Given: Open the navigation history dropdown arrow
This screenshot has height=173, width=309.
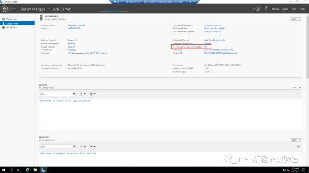Looking at the screenshot, I should (x=14, y=9).
